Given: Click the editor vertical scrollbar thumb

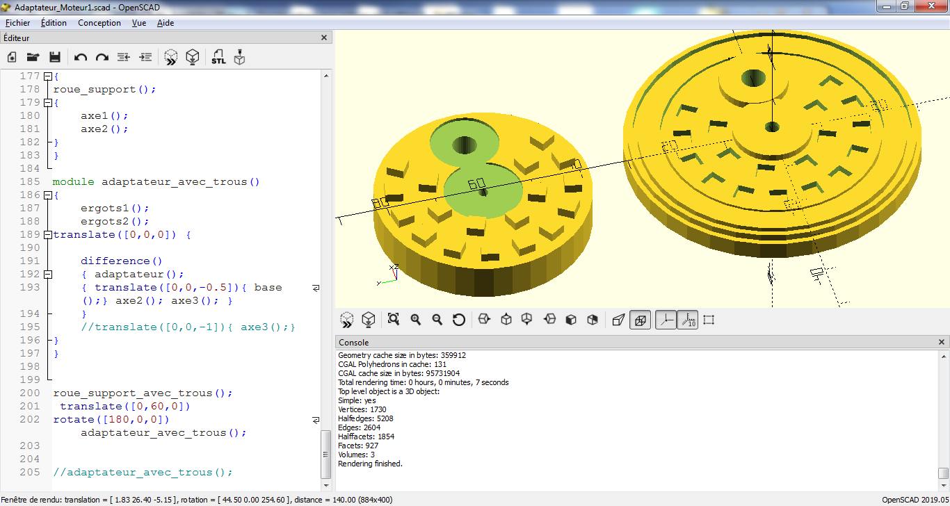Looking at the screenshot, I should click(x=326, y=455).
